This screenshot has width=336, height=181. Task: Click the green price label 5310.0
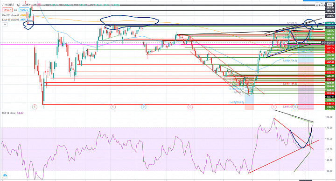[x=330, y=69]
